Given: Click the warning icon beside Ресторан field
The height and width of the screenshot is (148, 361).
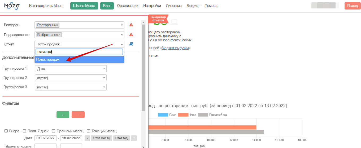Looking at the screenshot, I should tap(131, 25).
